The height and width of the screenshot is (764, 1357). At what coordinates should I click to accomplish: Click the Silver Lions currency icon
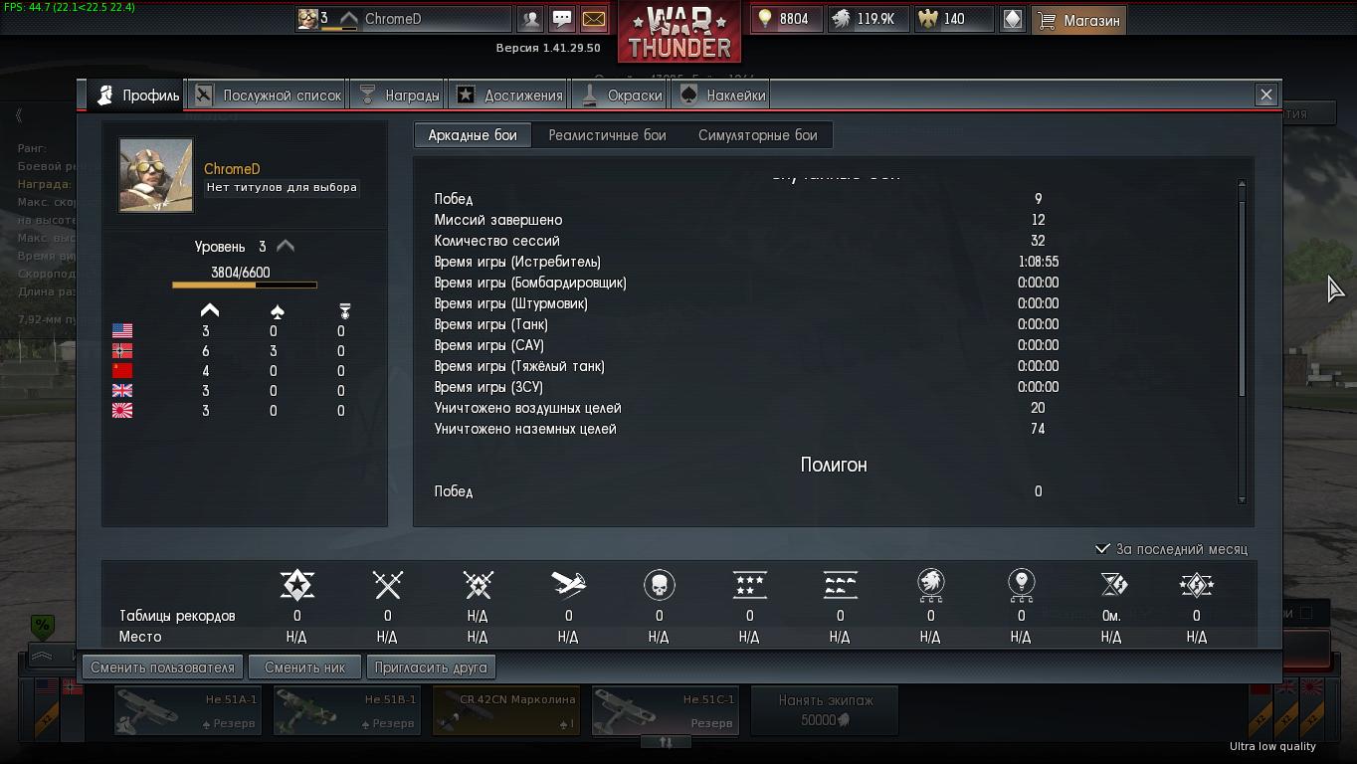[x=842, y=19]
